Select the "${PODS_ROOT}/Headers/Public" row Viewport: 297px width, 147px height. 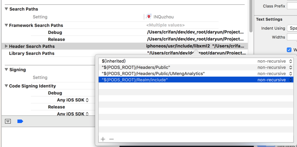coord(196,67)
